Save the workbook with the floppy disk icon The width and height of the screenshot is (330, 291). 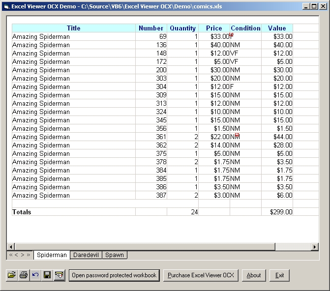tap(47, 275)
